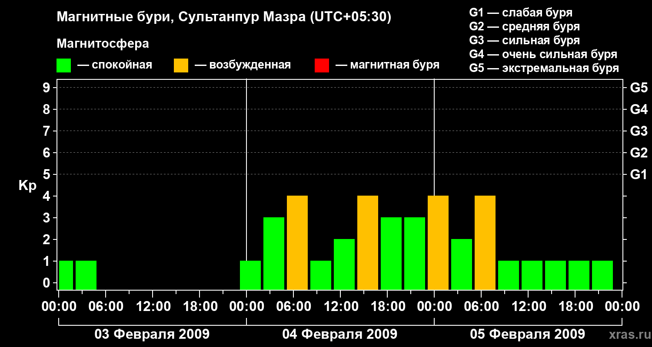Click the 'G2 — средняя буря' legend line
Image resolution: width=652 pixels, height=347 pixels.
[524, 26]
